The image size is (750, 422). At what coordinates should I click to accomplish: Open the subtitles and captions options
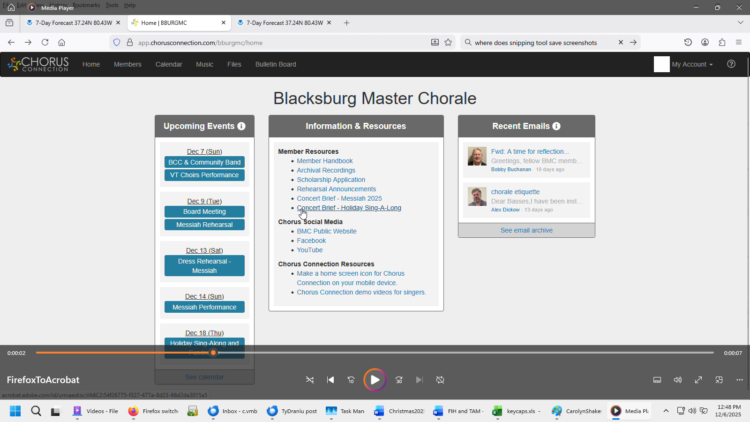coord(657,380)
